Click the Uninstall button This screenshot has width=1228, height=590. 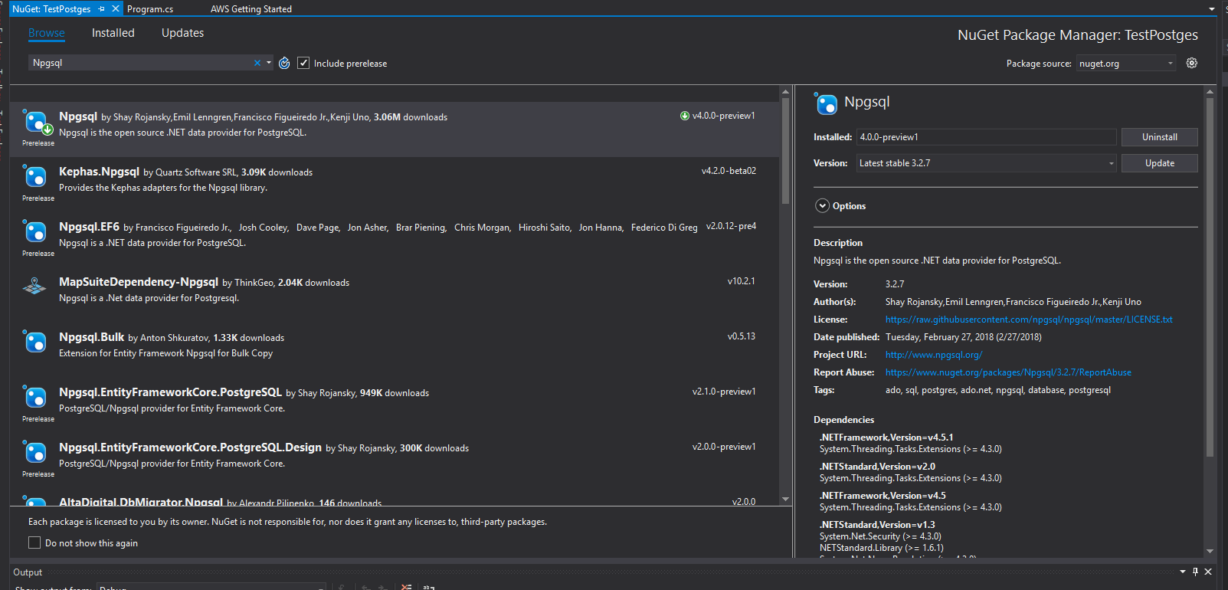[x=1160, y=137]
